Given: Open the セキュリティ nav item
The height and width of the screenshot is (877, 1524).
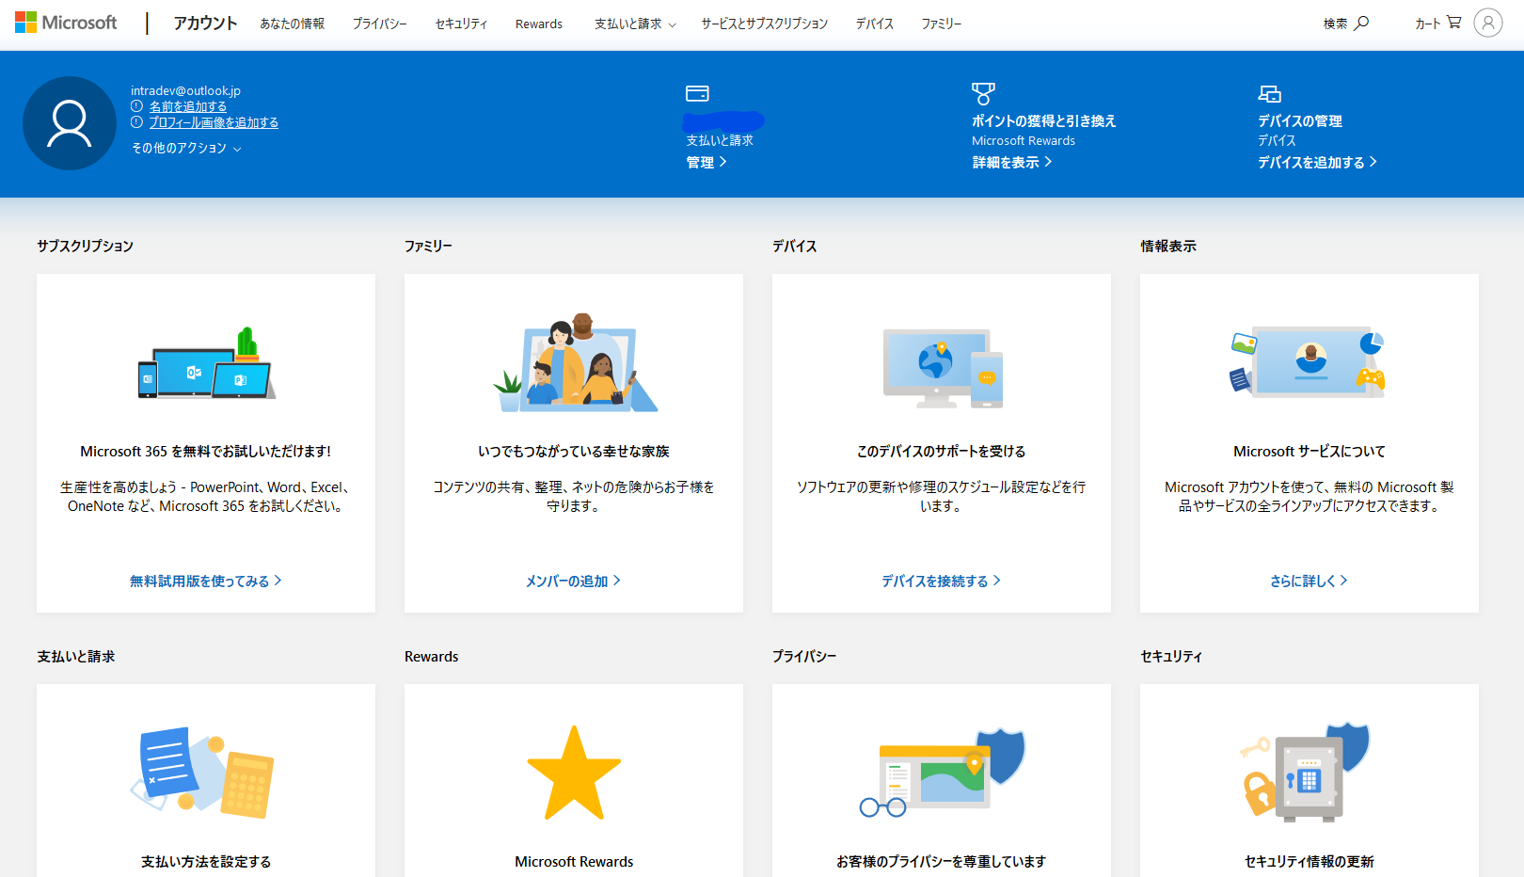Looking at the screenshot, I should [x=461, y=24].
